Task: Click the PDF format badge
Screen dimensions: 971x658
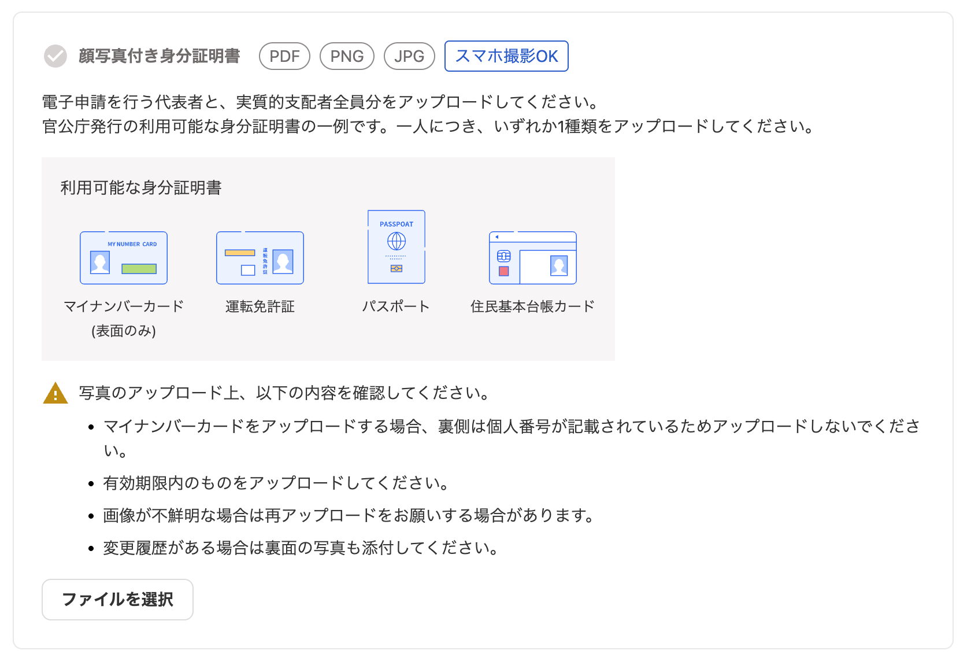Action: coord(285,56)
